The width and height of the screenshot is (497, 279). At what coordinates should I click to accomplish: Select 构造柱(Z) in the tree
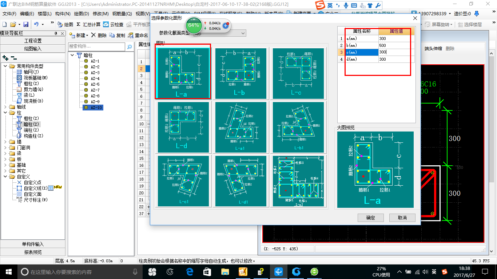pyautogui.click(x=33, y=136)
